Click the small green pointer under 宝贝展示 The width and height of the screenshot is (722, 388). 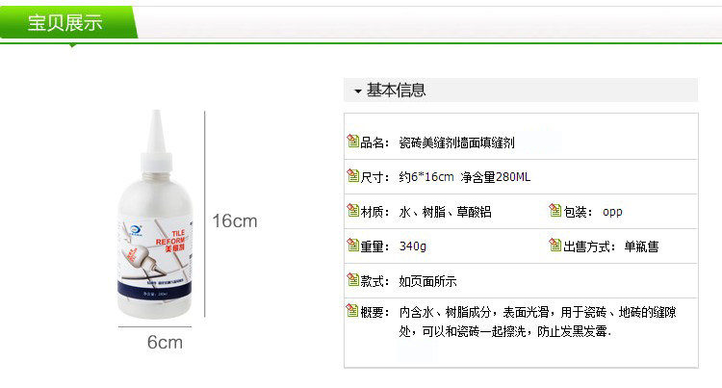pyautogui.click(x=72, y=45)
